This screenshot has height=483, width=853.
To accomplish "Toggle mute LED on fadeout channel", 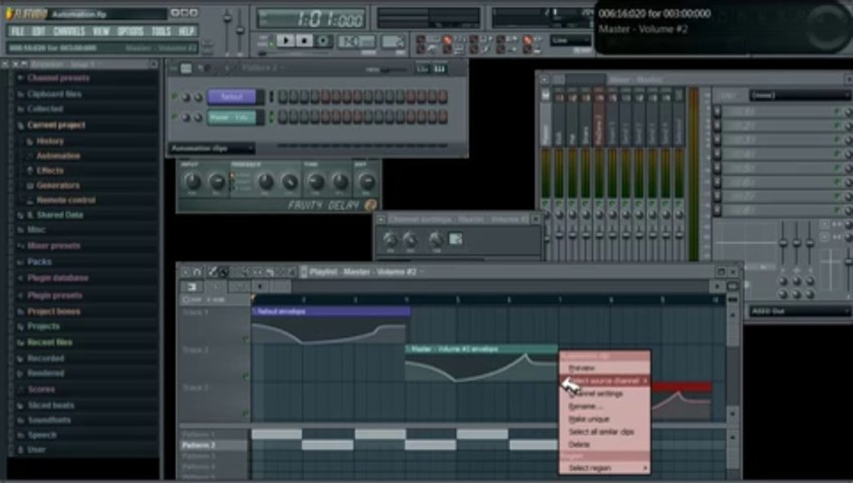I will (175, 97).
